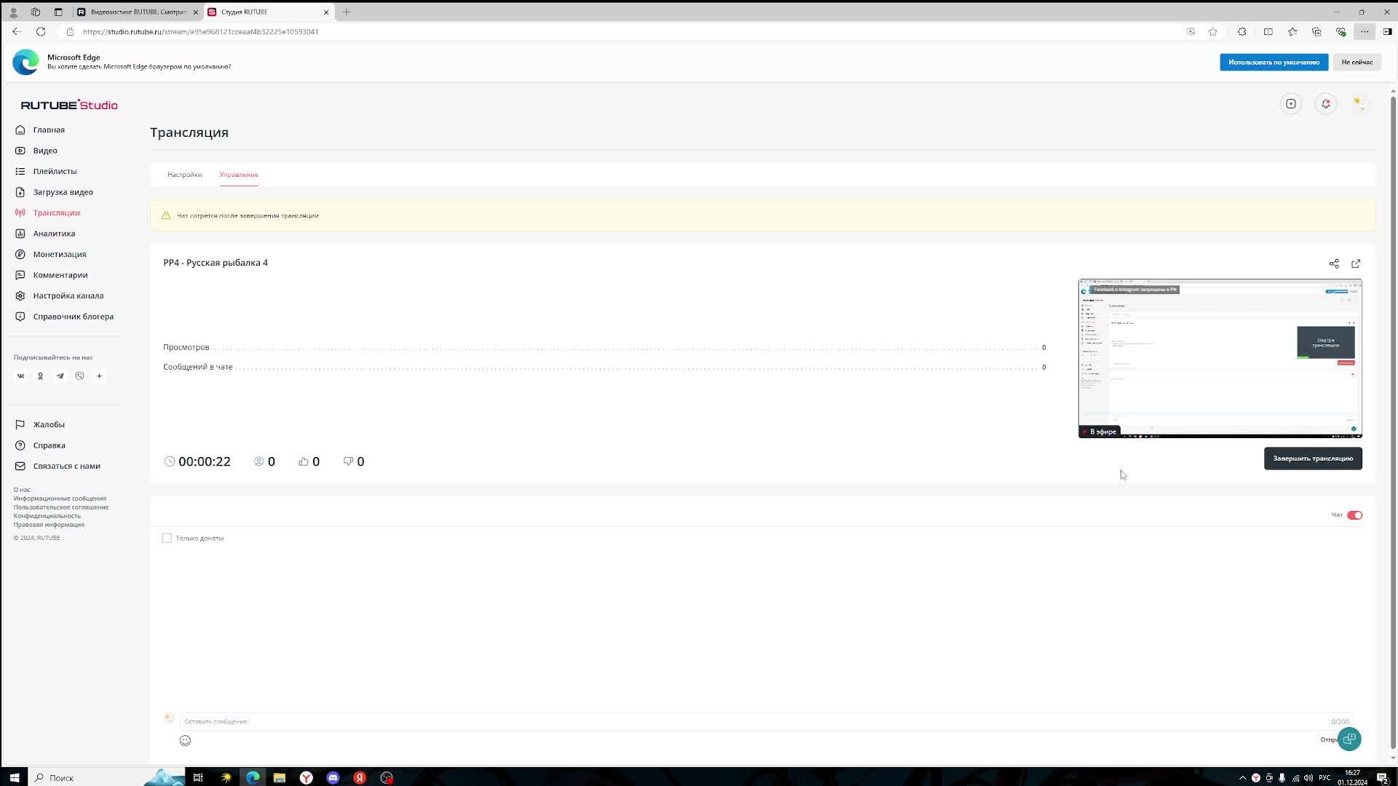Viewport: 1398px width, 786px height.
Task: Toggle the Чат switch
Action: pyautogui.click(x=1354, y=515)
